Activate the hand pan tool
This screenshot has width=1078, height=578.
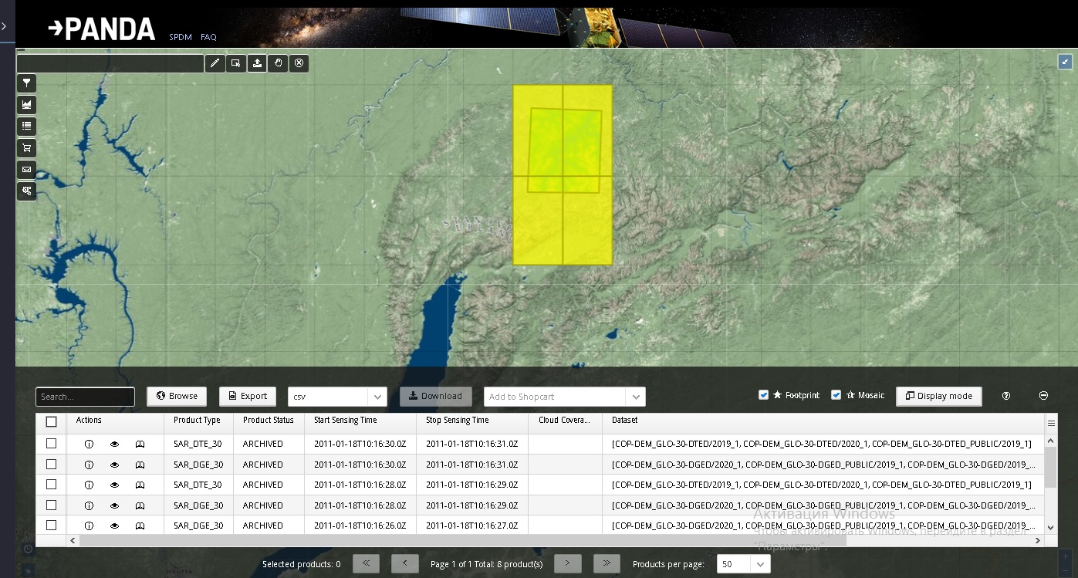[278, 63]
